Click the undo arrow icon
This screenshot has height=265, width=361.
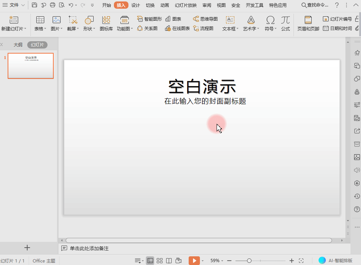pyautogui.click(x=71, y=5)
